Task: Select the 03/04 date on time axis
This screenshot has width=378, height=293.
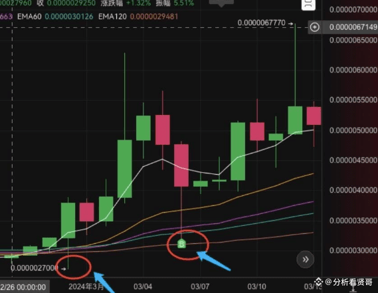Action: coord(143,286)
